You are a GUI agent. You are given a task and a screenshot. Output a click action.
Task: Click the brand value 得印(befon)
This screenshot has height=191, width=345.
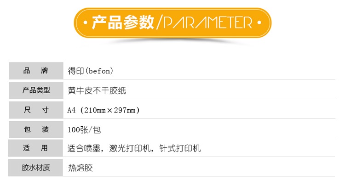click(90, 71)
